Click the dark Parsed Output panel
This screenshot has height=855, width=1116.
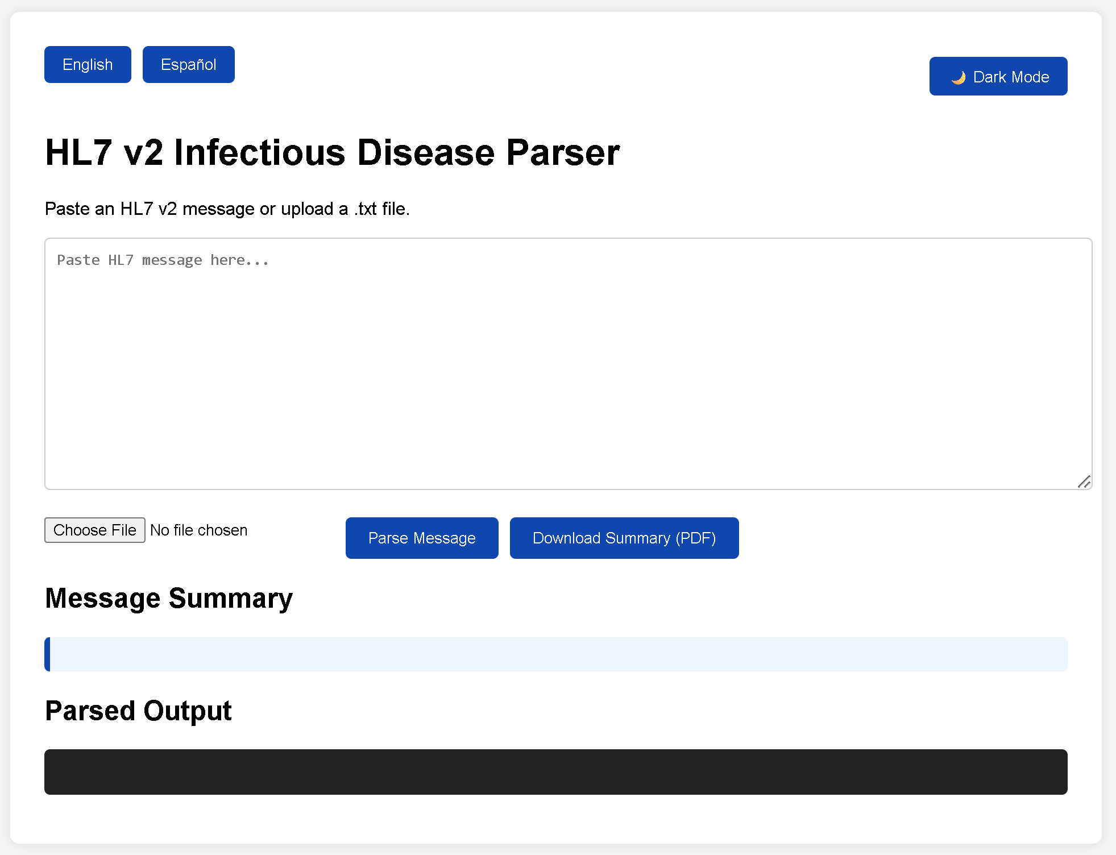click(556, 772)
